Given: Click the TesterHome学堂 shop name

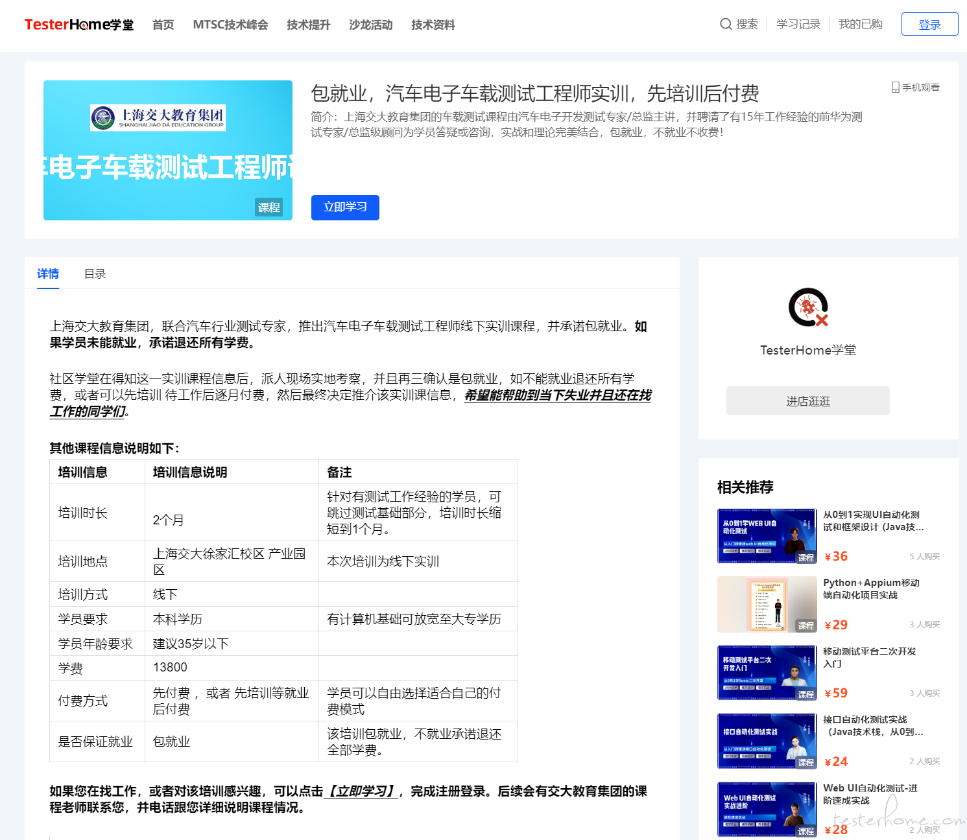Looking at the screenshot, I should 808,350.
